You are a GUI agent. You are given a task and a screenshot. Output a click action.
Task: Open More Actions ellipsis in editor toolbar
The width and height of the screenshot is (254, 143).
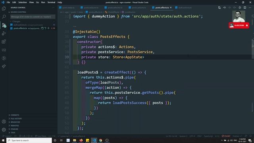[x=250, y=8]
